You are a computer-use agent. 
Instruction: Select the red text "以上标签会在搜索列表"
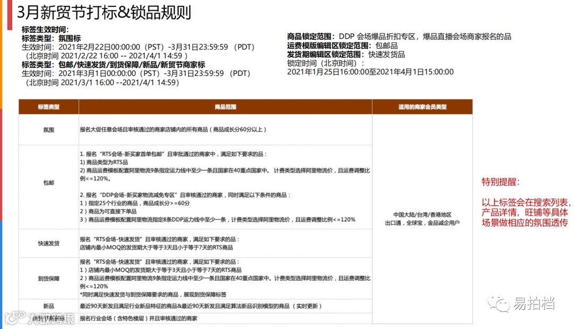(525, 203)
